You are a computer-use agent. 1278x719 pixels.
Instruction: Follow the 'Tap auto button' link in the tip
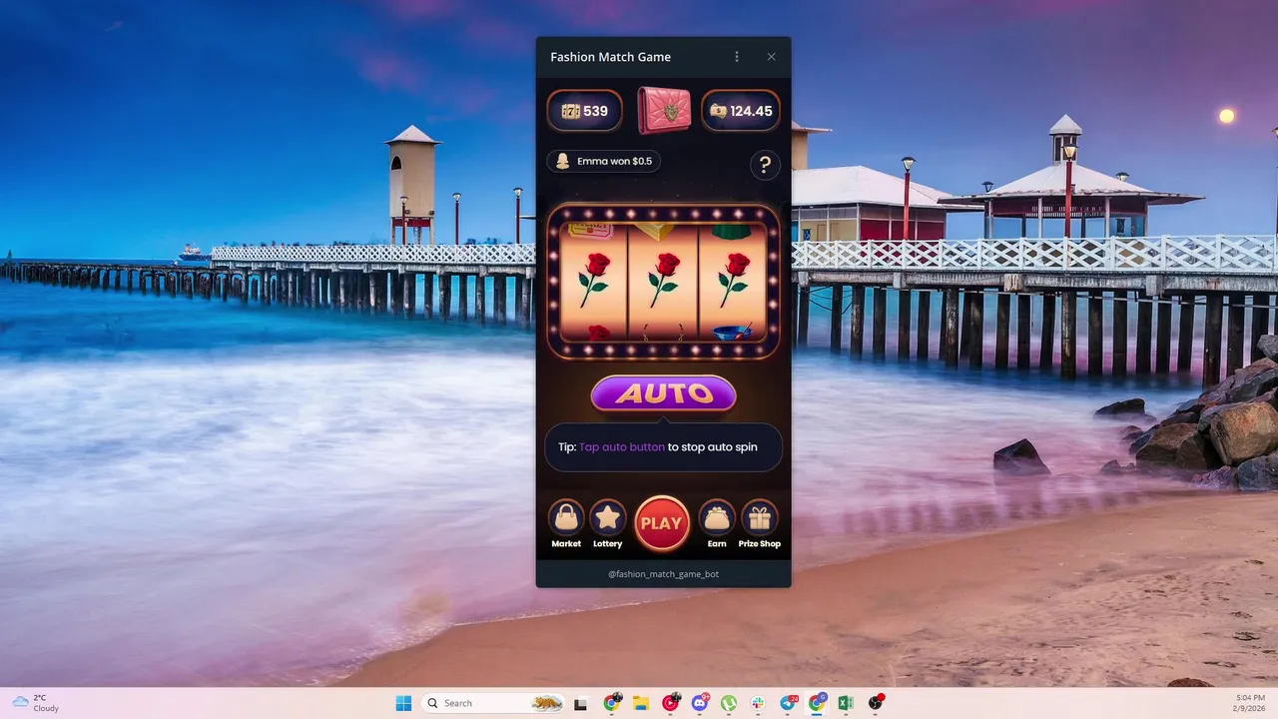[x=622, y=447]
